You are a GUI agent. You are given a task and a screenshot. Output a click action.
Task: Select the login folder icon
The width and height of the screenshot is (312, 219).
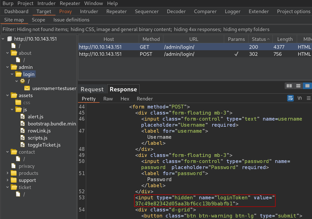[18, 74]
